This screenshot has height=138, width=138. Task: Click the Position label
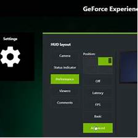[89, 54]
